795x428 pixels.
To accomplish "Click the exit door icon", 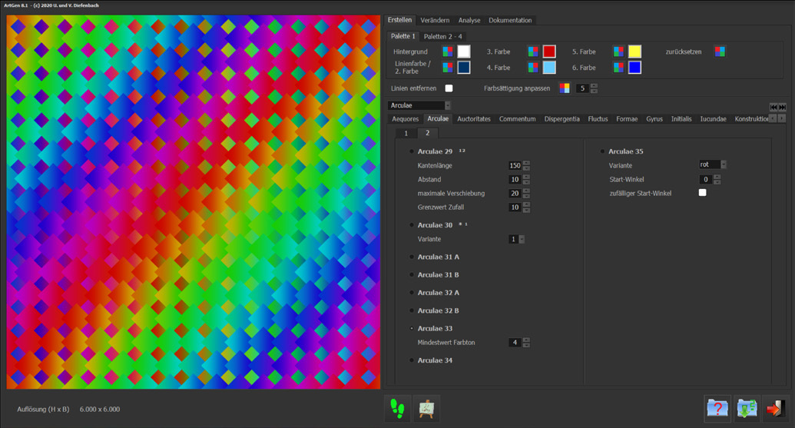I will pyautogui.click(x=774, y=408).
